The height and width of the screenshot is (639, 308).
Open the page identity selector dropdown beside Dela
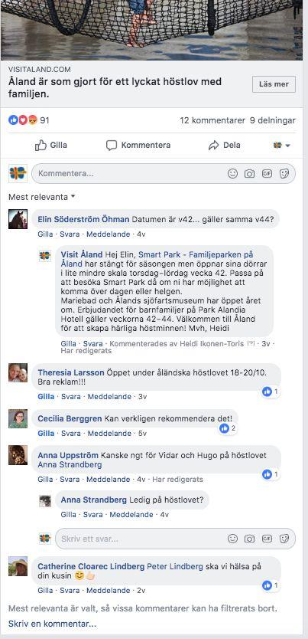click(x=281, y=145)
